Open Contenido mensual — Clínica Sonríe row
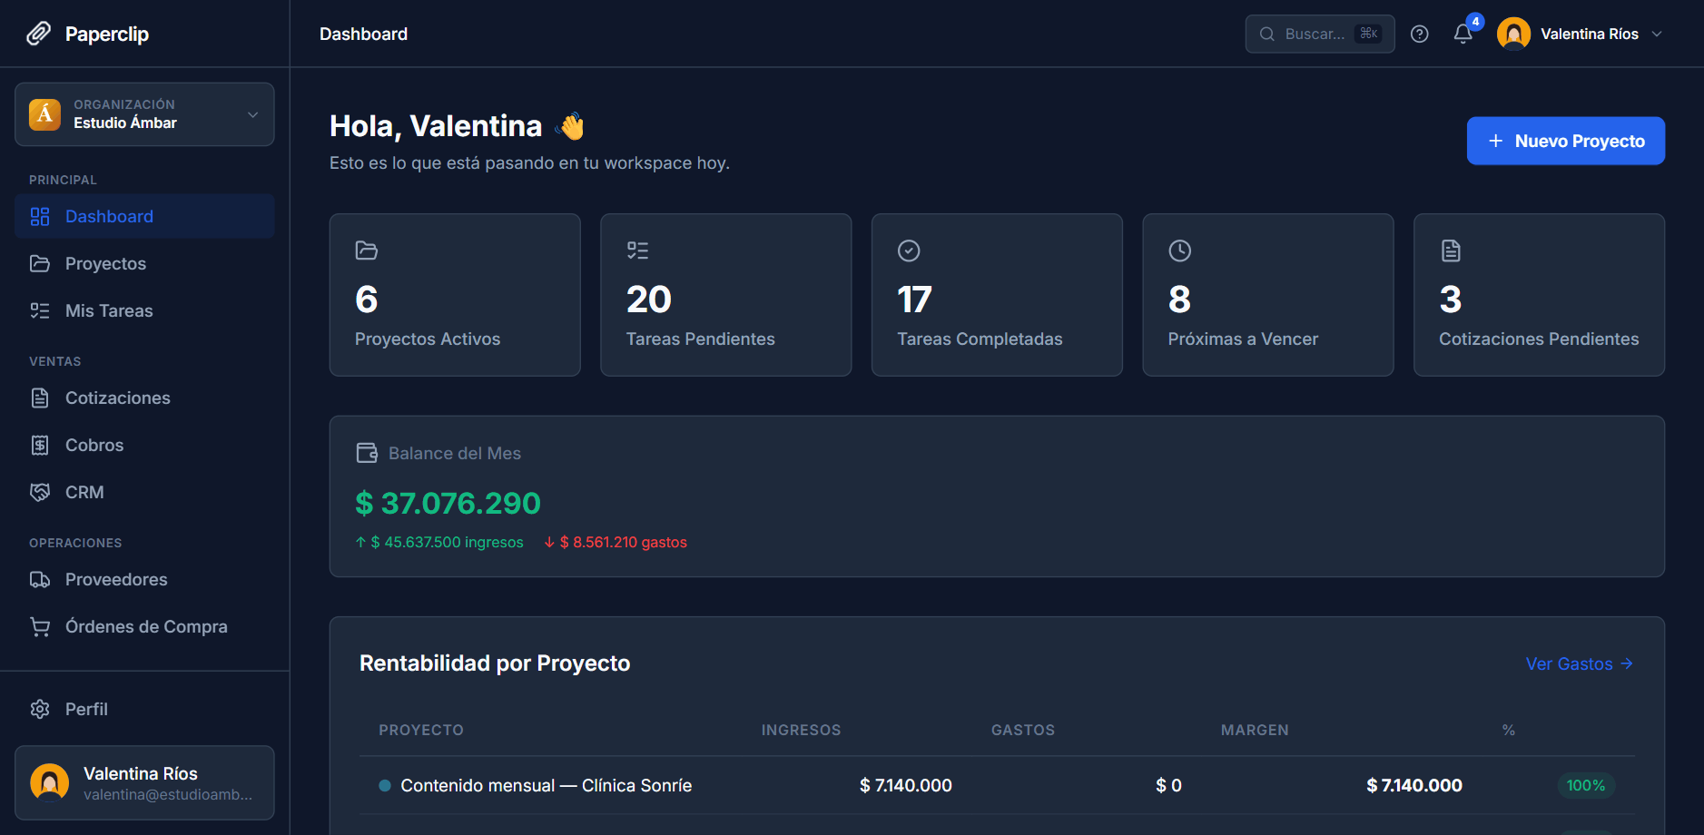Viewport: 1704px width, 835px height. coord(997,785)
